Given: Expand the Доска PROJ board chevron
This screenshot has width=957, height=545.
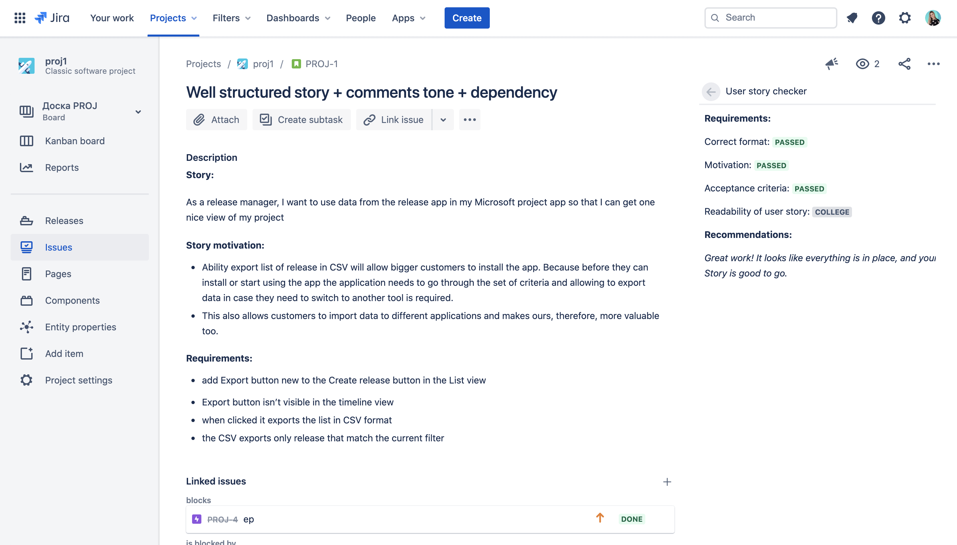Looking at the screenshot, I should (x=138, y=112).
